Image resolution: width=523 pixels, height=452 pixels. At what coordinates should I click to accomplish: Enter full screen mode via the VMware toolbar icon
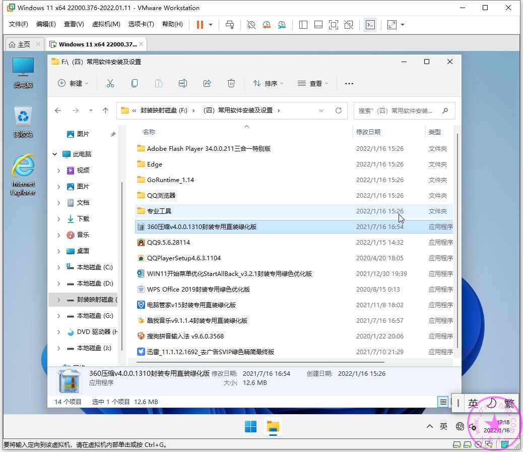click(333, 25)
